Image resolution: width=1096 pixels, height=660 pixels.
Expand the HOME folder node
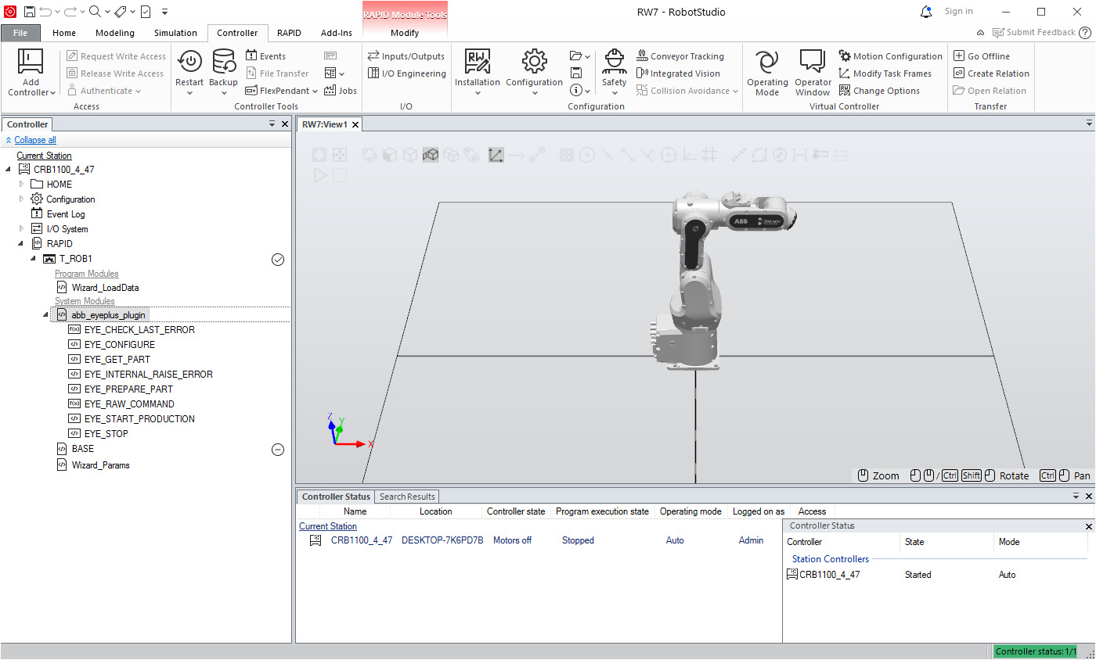point(22,185)
